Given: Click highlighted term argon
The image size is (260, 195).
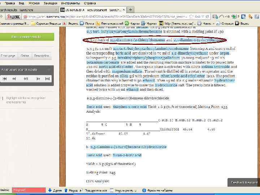Looking at the screenshot, I should (225, 53).
